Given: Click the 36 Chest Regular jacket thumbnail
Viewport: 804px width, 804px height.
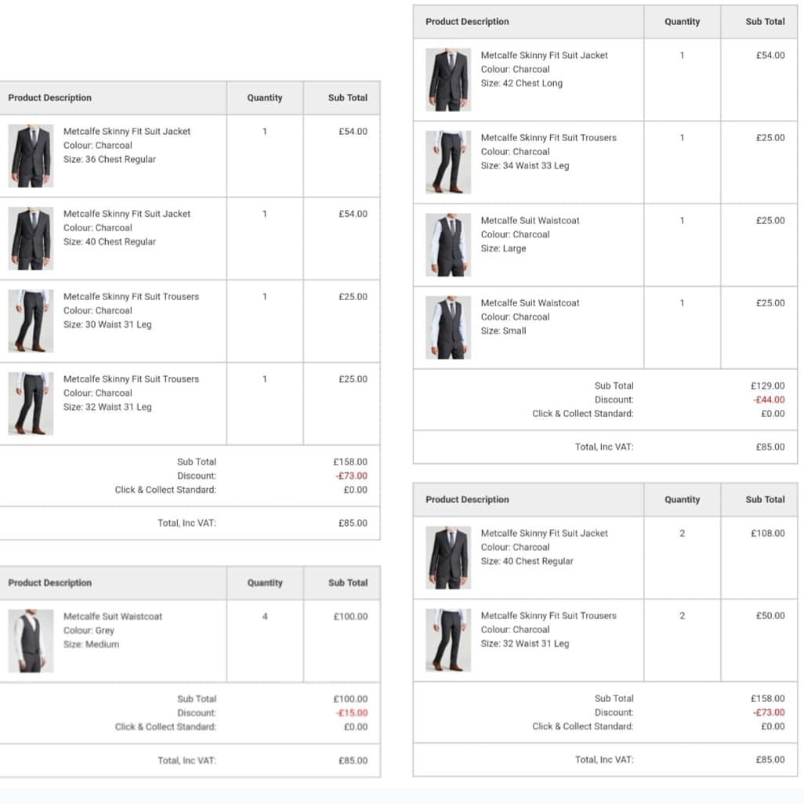Looking at the screenshot, I should pyautogui.click(x=31, y=155).
